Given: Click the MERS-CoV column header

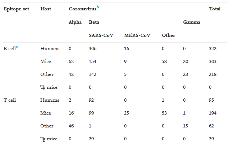Looking at the screenshot, I should click(137, 35).
